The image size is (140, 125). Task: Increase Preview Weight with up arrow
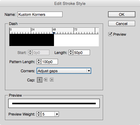(x=39, y=113)
